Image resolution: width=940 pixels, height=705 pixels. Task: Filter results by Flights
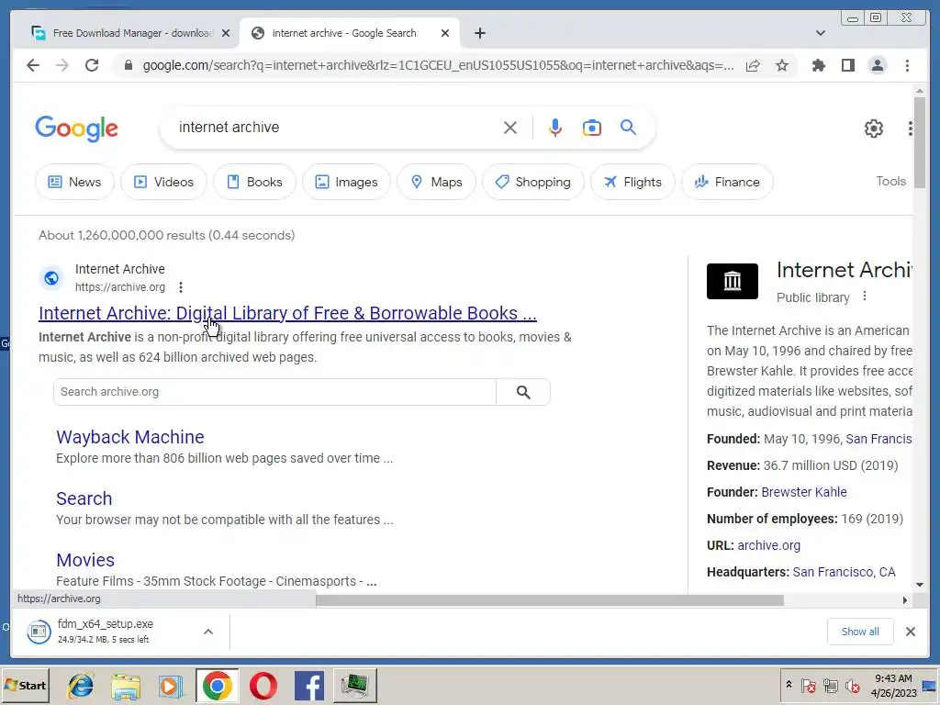632,182
